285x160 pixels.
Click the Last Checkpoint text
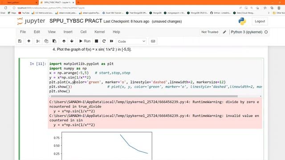[x=126, y=21]
